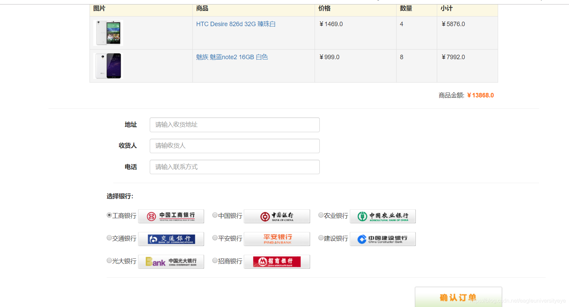This screenshot has height=307, width=569.
Task: Click the 商品金额 label
Action: pos(451,95)
